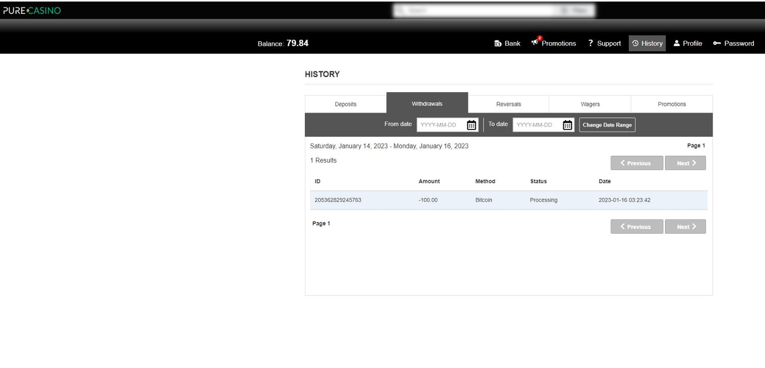Screen dimensions: 765x368
Task: Click the Bank menu item
Action: pyautogui.click(x=507, y=43)
